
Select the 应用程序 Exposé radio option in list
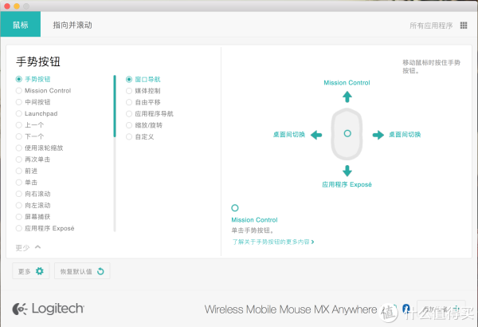[x=19, y=228]
